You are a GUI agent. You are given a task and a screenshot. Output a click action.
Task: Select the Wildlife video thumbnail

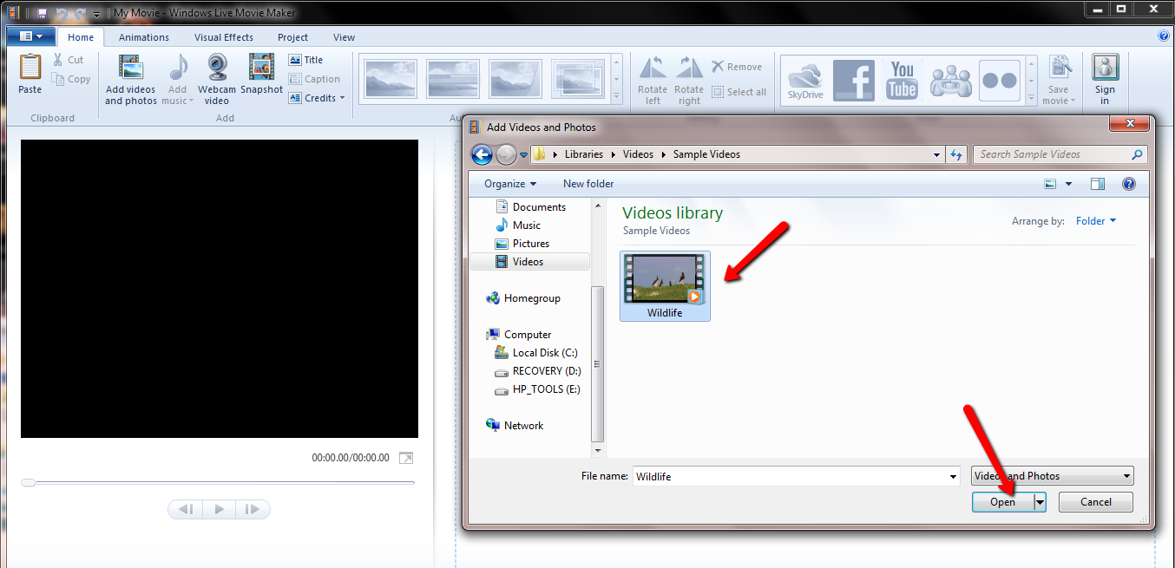[665, 285]
